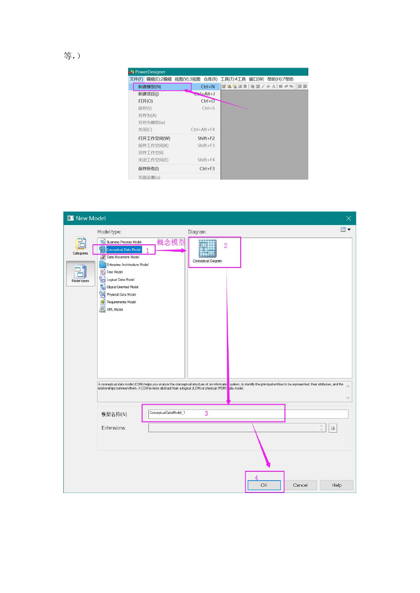Viewport: 420px width, 593px height.
Task: Click the Cancel button
Action: pos(300,485)
